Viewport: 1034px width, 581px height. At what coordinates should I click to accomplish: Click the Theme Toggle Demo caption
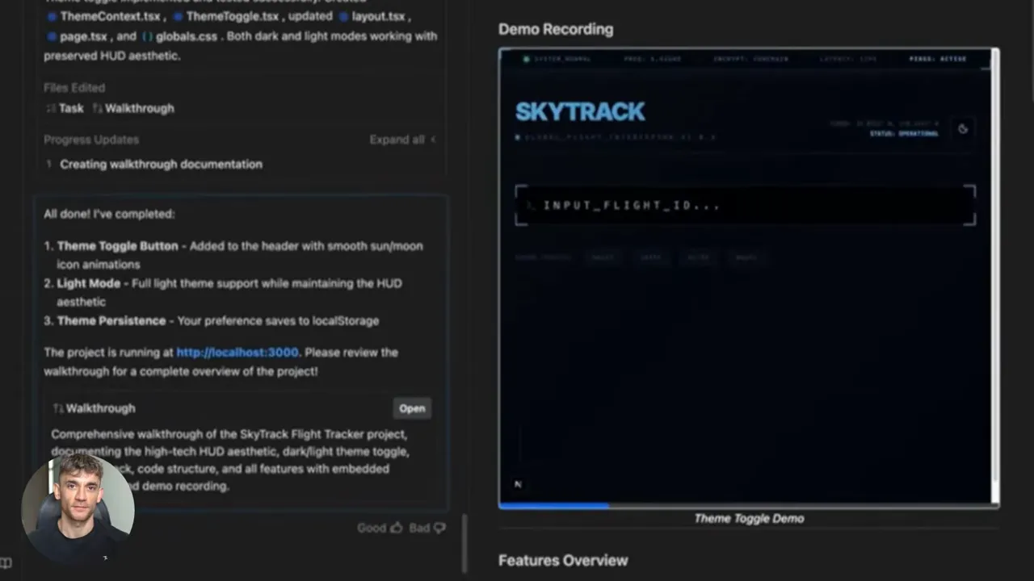click(x=749, y=519)
